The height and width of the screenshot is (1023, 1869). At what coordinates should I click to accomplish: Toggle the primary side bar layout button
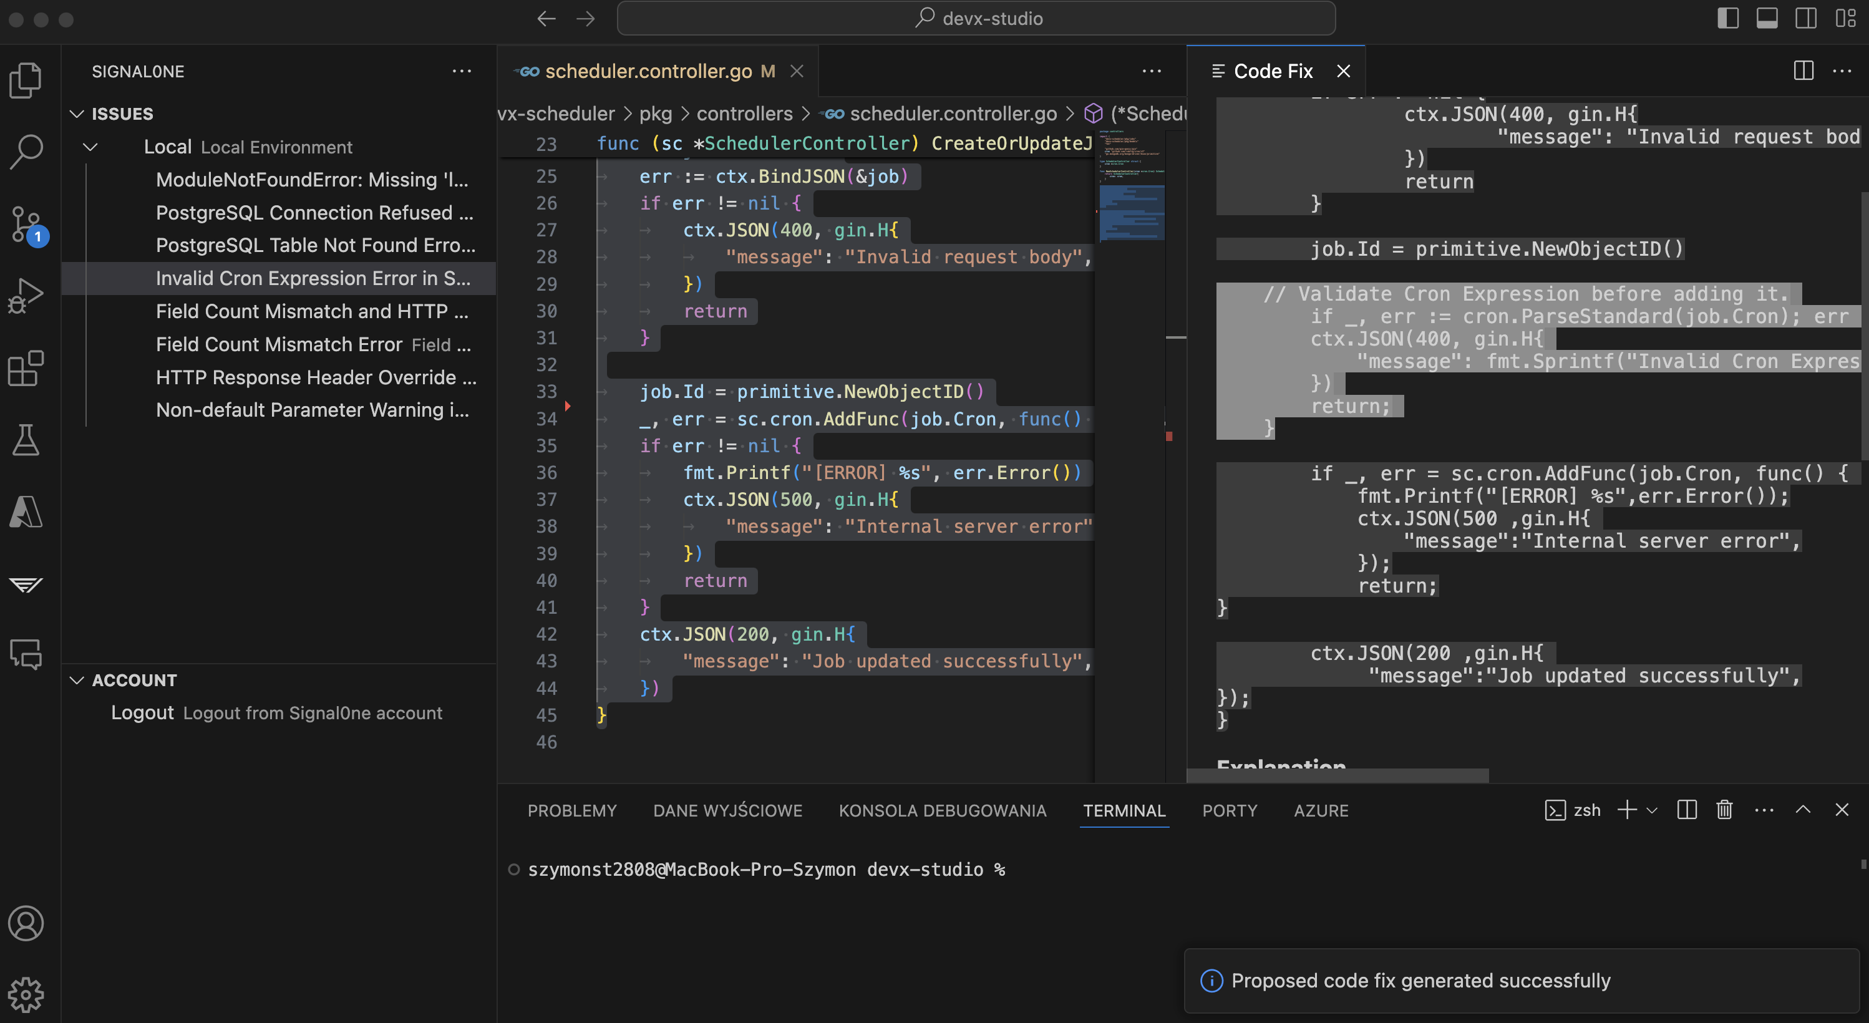(1727, 18)
